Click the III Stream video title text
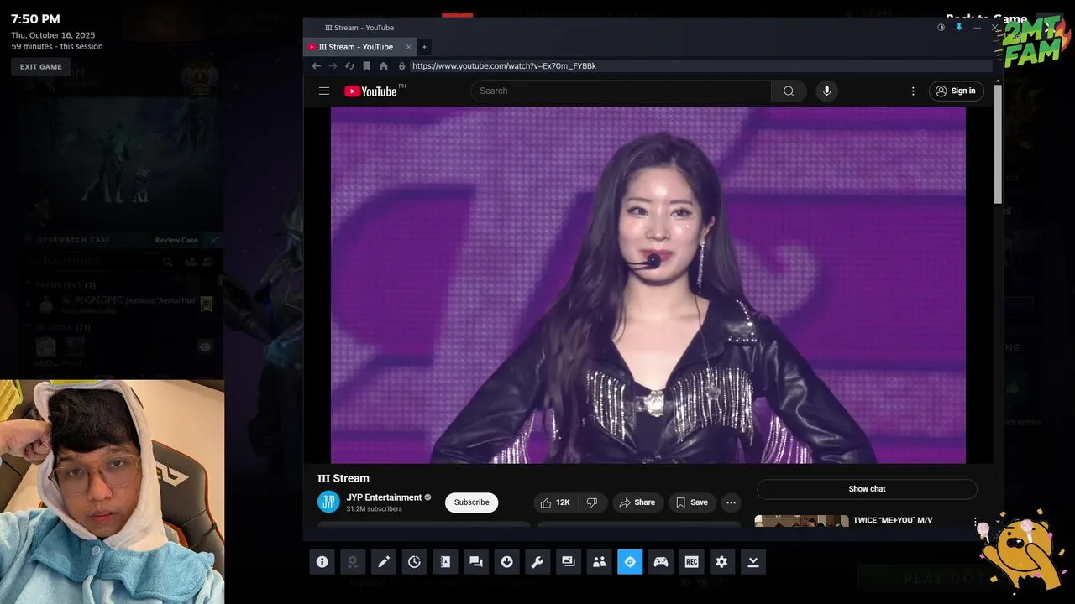This screenshot has width=1075, height=604. click(x=343, y=478)
